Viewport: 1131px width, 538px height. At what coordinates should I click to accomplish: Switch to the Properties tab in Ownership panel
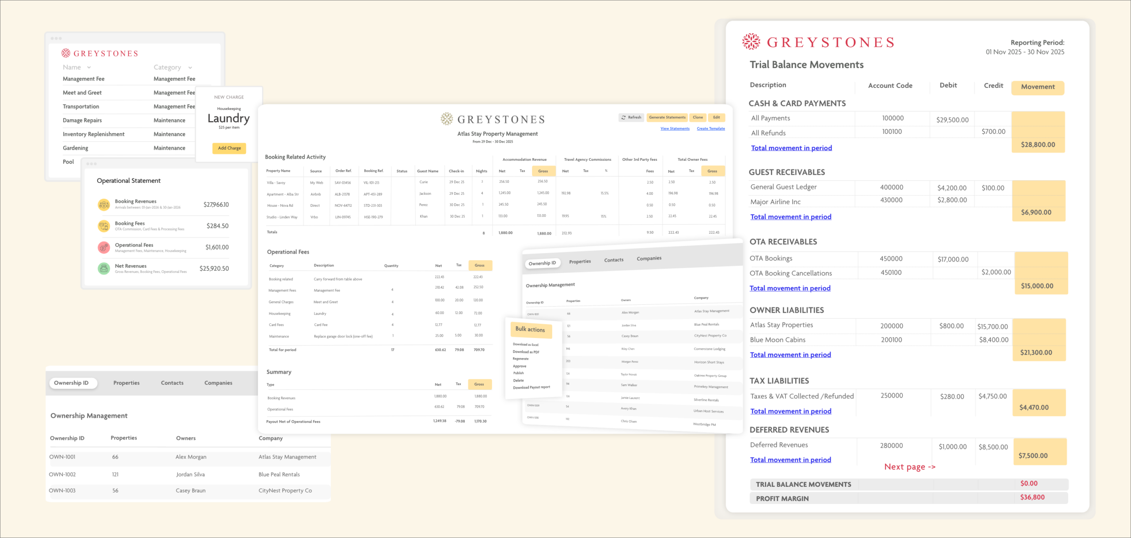click(580, 261)
